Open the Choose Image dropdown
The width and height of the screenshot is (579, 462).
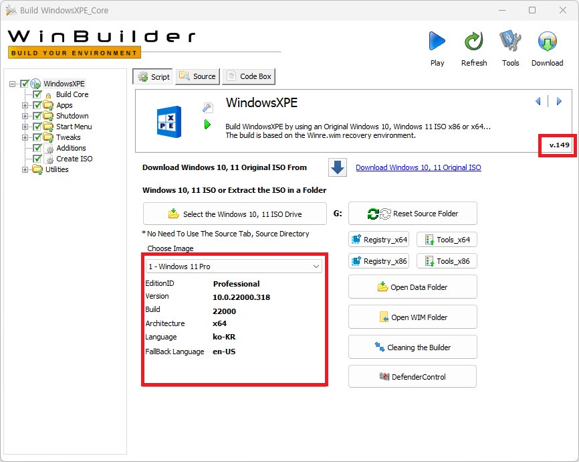click(234, 266)
